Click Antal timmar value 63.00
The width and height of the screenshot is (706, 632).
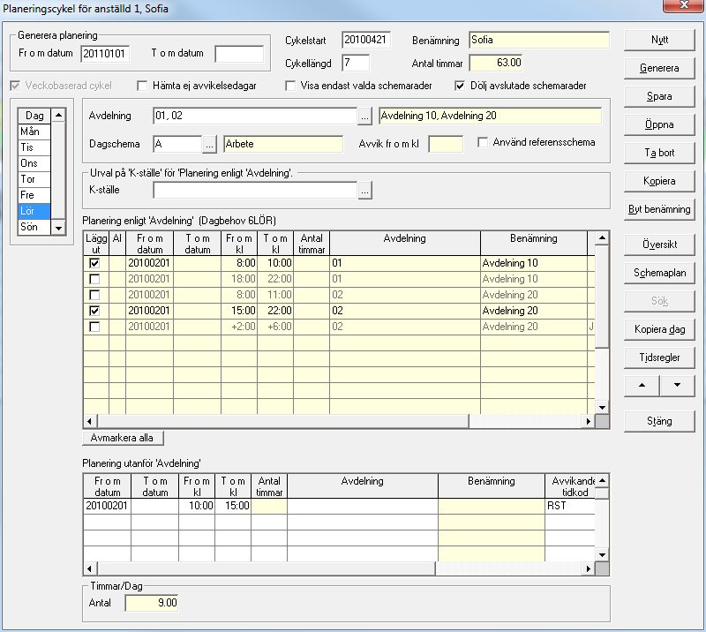click(x=496, y=63)
